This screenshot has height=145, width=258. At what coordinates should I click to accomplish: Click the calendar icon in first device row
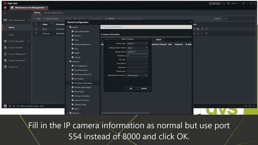198,29
